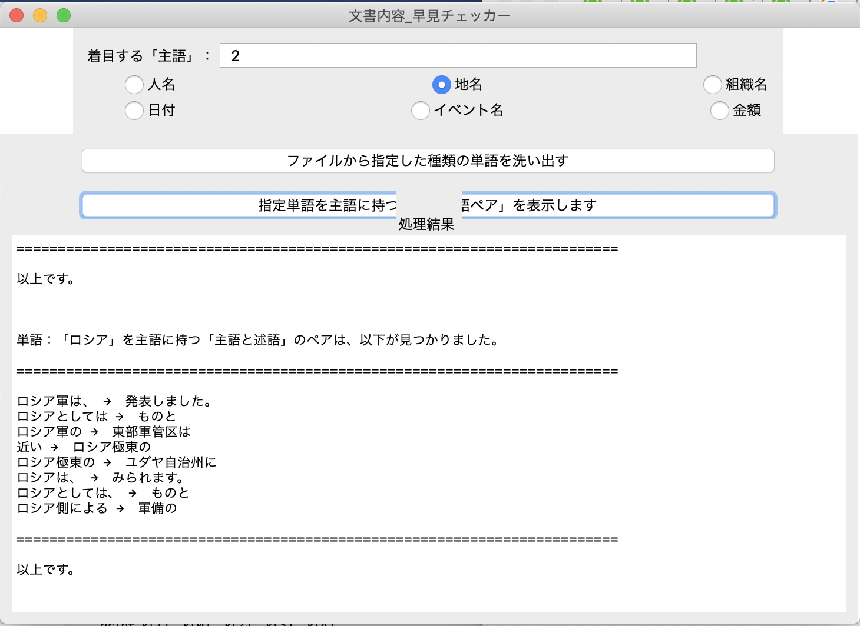Image resolution: width=860 pixels, height=626 pixels.
Task: Click the result line ロシア軍は、→ 発表しました。
Action: [x=114, y=401]
